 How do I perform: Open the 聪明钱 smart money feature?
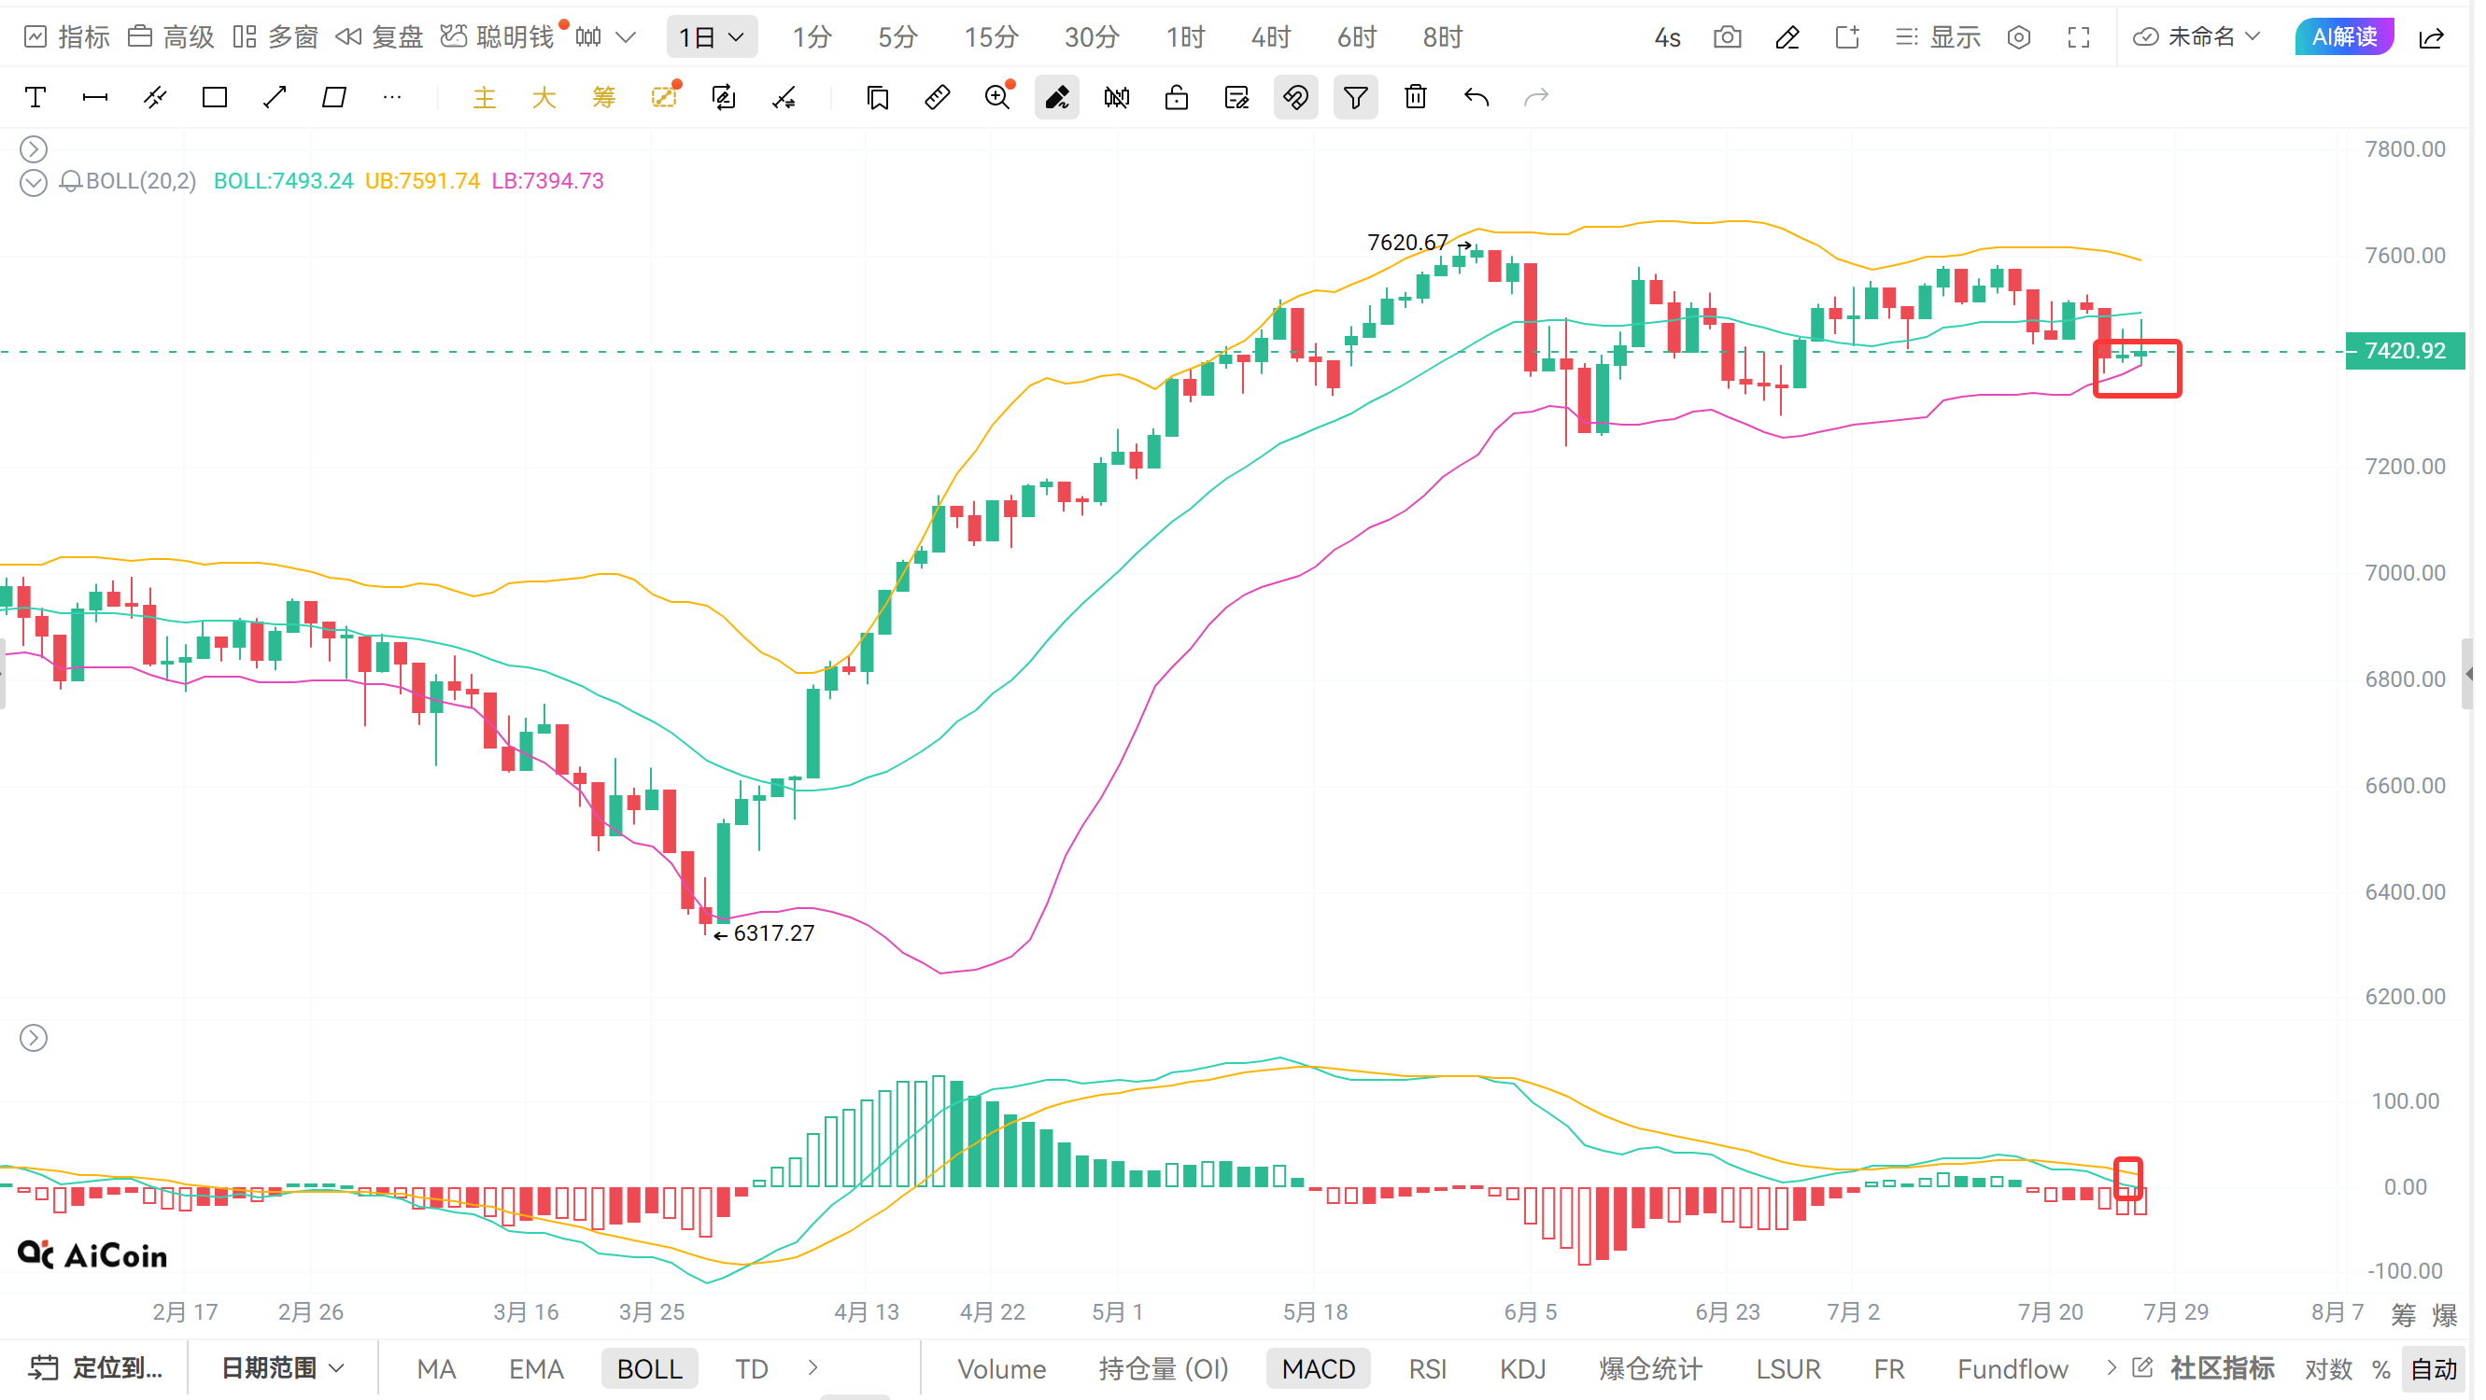pos(498,37)
